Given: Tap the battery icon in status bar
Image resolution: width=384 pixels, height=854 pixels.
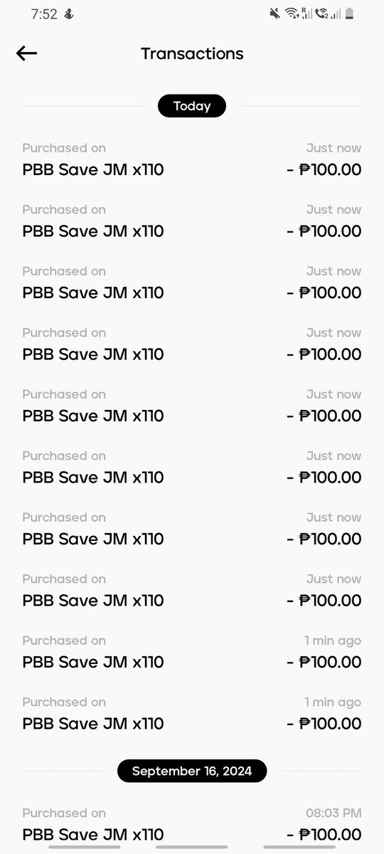Looking at the screenshot, I should 349,14.
